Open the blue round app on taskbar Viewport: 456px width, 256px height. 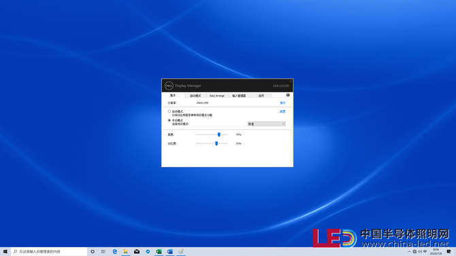148,252
